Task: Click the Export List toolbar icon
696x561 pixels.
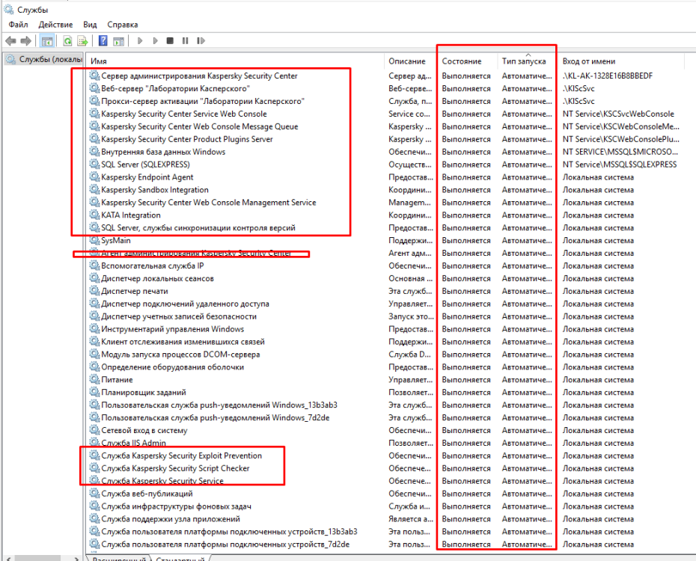Action: point(82,41)
